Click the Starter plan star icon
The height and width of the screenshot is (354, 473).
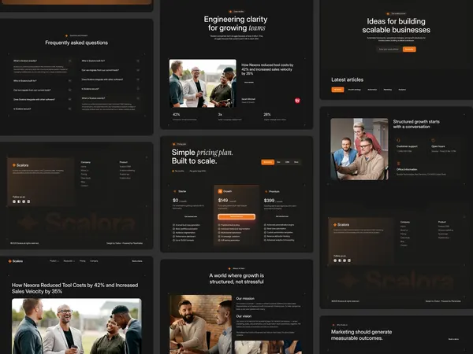pyautogui.click(x=175, y=191)
